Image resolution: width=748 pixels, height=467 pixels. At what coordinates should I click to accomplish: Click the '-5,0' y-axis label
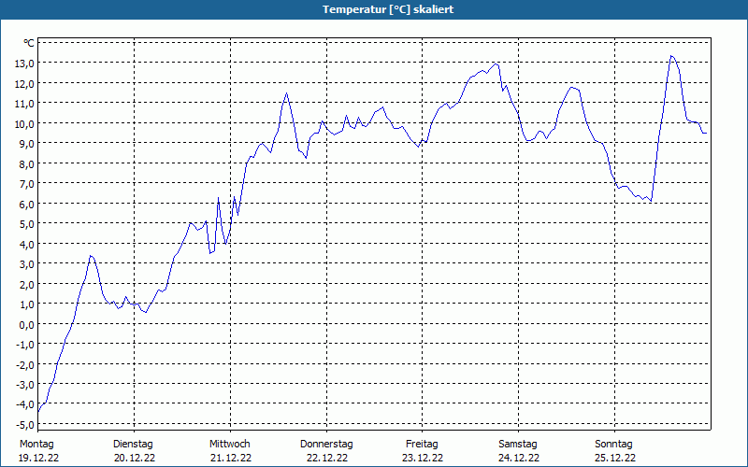pyautogui.click(x=26, y=424)
